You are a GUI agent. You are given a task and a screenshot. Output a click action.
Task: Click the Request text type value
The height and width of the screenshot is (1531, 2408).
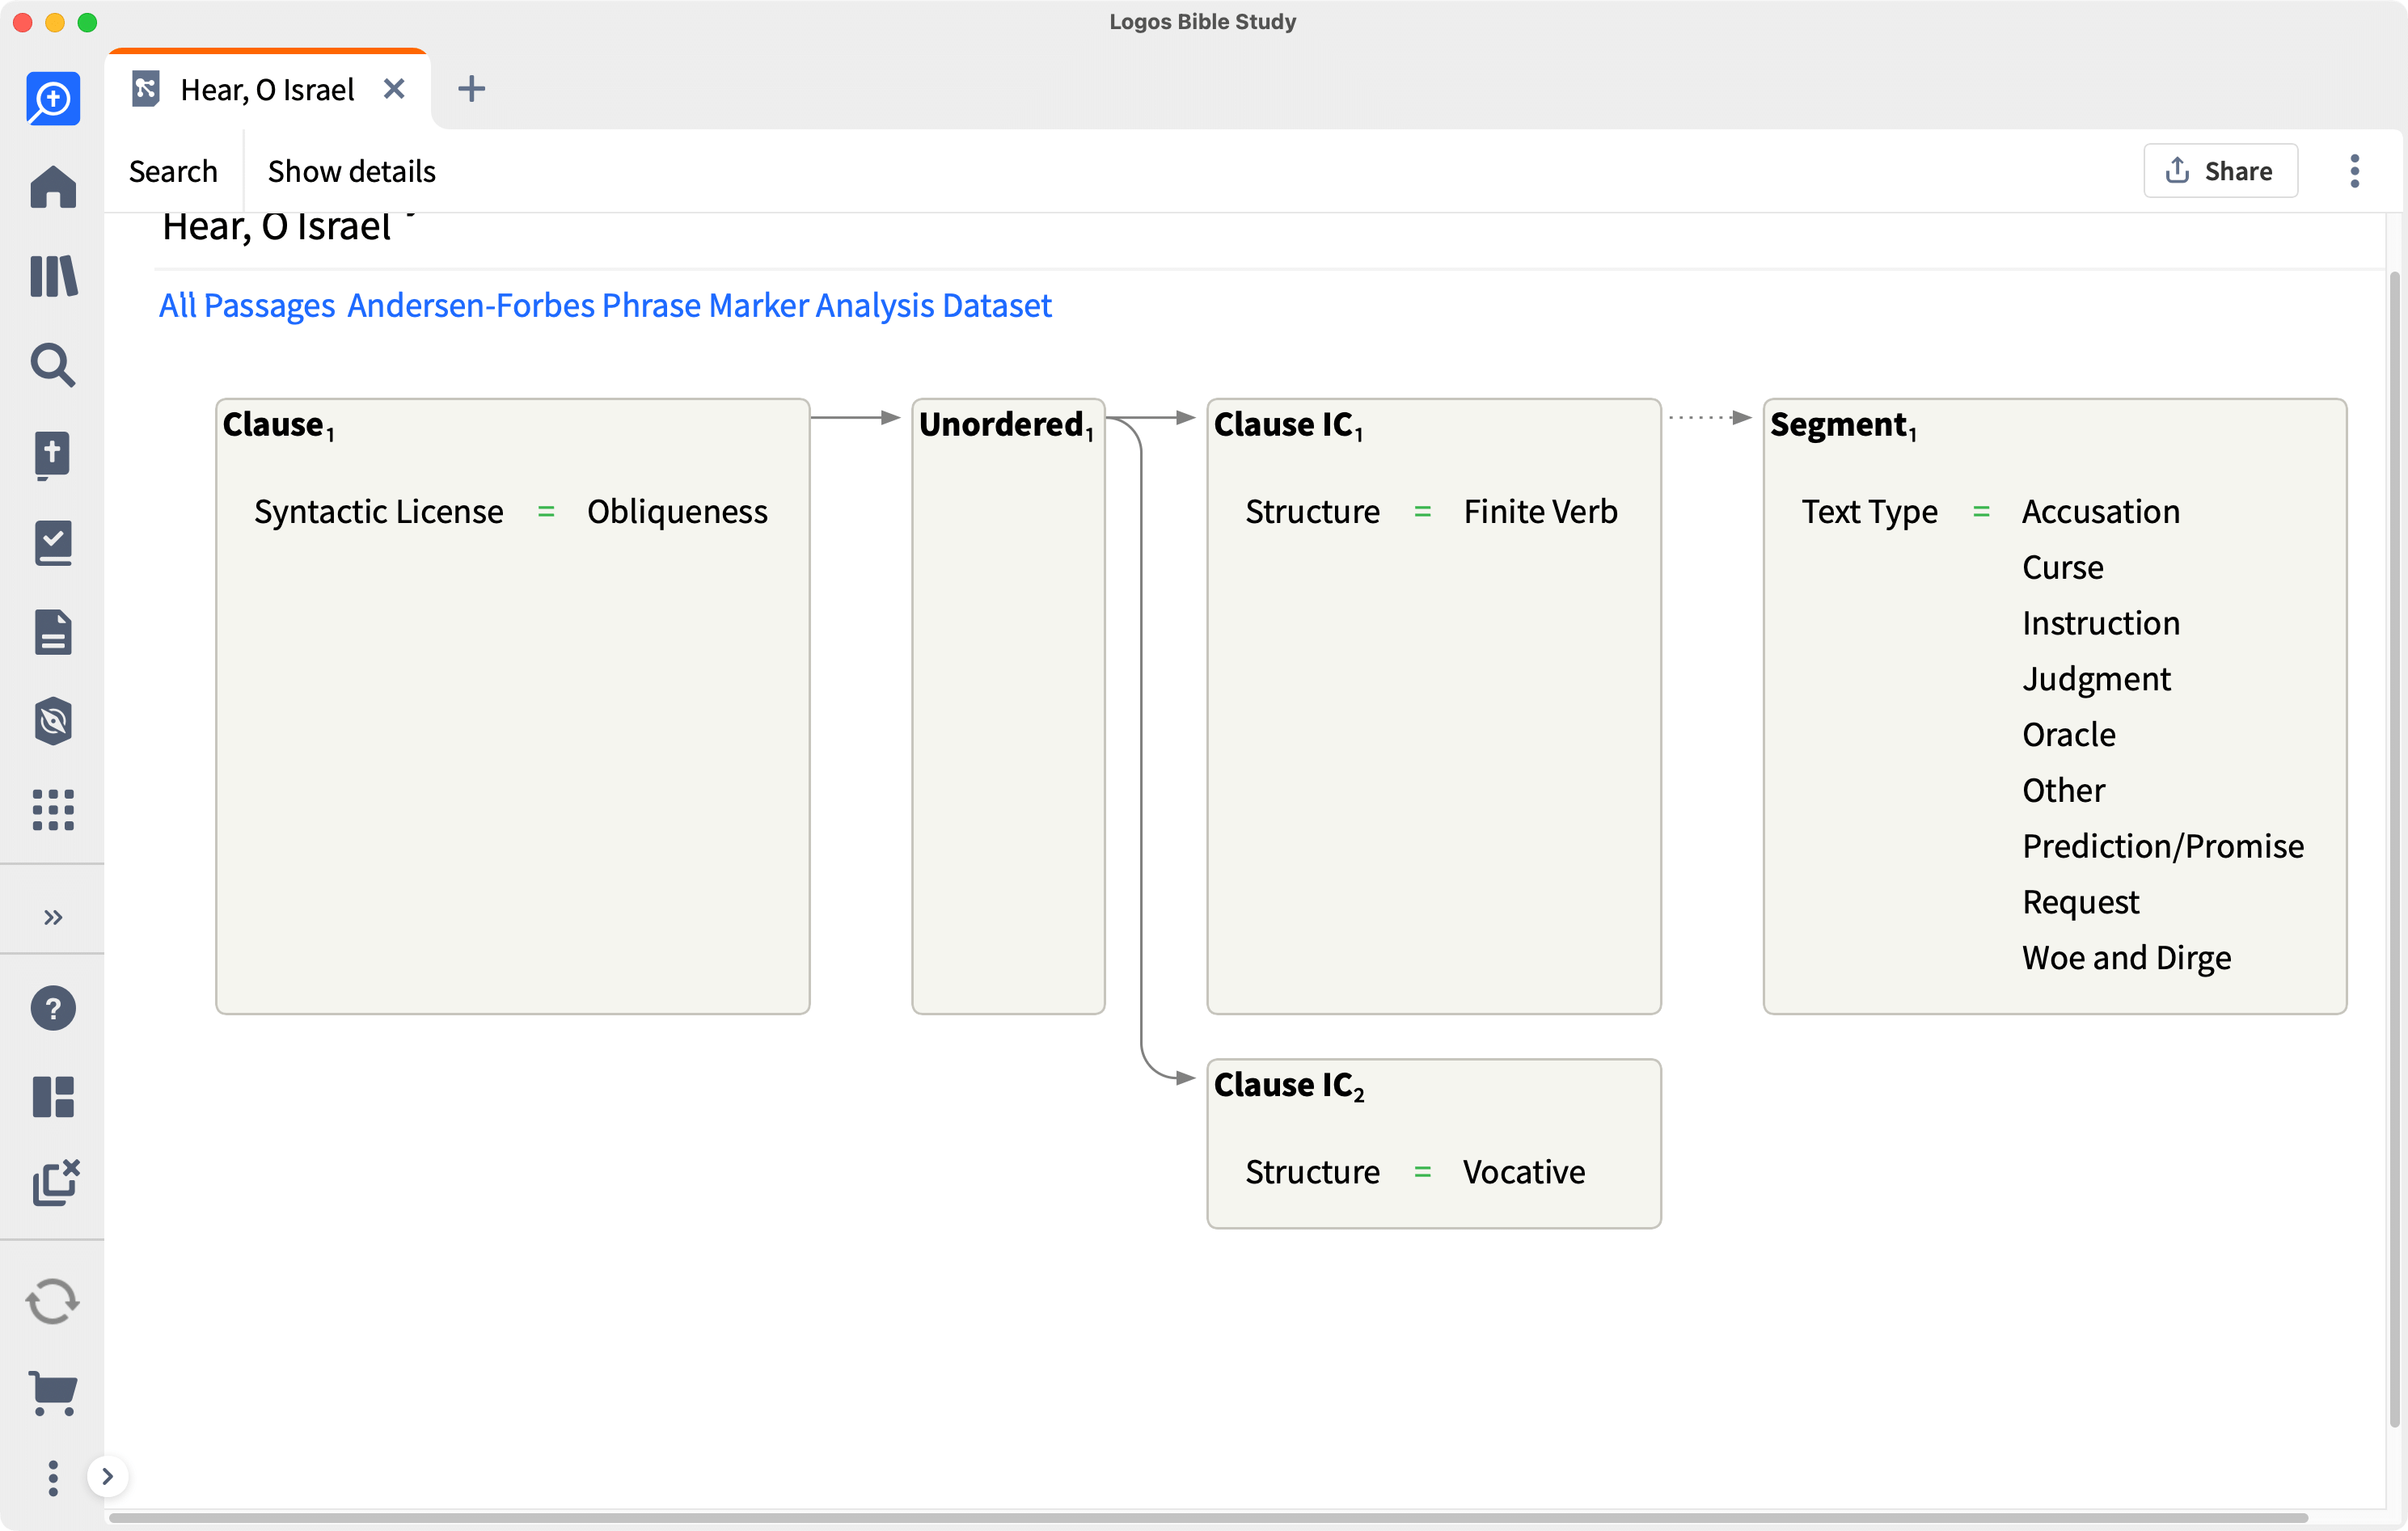[2081, 902]
